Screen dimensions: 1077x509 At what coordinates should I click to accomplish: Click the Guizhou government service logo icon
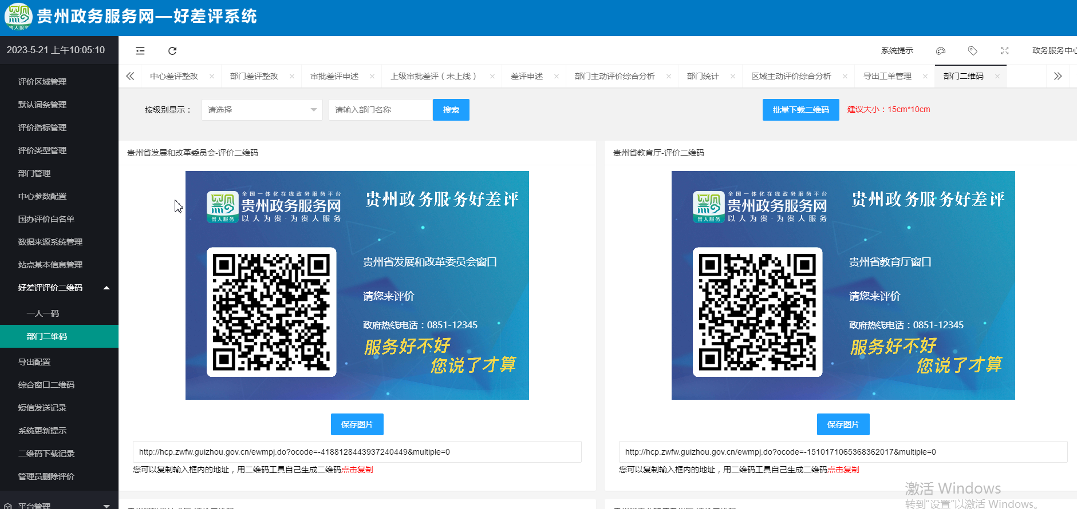click(18, 16)
